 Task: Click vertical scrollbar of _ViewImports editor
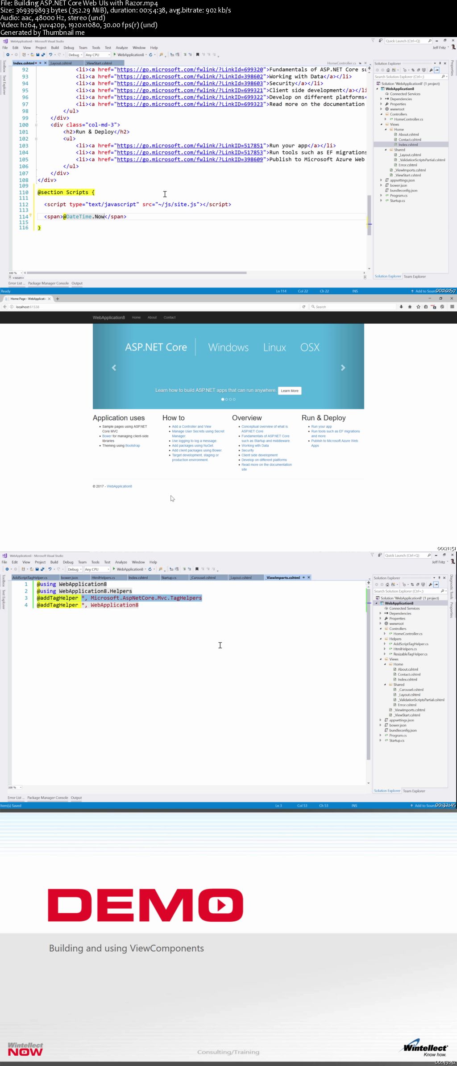369,674
